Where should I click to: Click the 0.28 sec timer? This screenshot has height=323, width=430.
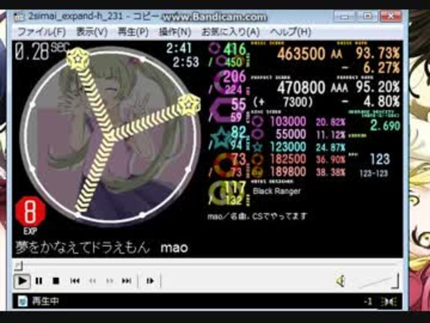42,51
